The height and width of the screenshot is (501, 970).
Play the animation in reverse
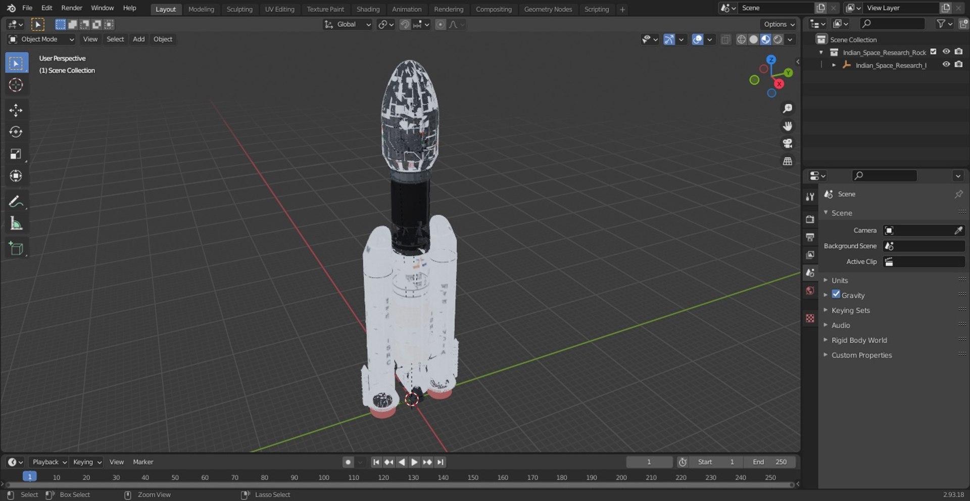point(402,462)
